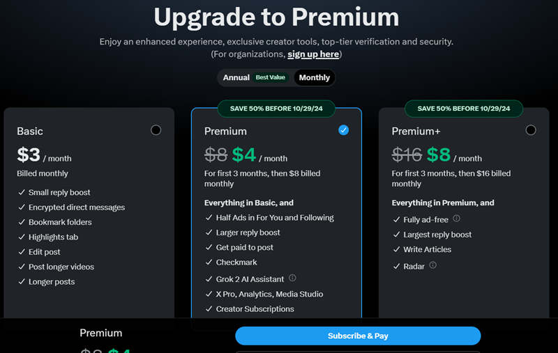Image resolution: width=558 pixels, height=353 pixels.
Task: Click the Subscribe & Pay button
Action: pyautogui.click(x=358, y=336)
